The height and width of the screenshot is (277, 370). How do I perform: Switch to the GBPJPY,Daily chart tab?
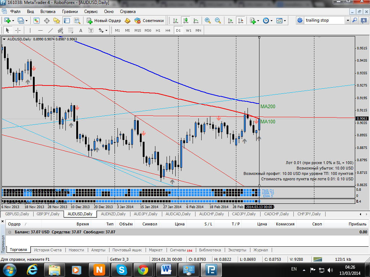(48, 214)
